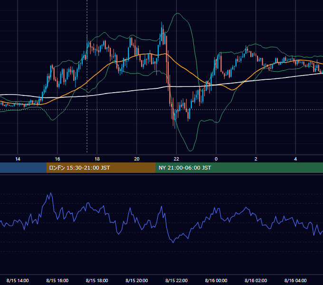Select the blue session bar before ロンドン
The height and width of the screenshot is (285, 323).
[23, 168]
